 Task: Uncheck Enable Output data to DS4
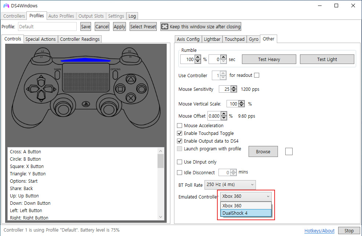tap(180, 141)
